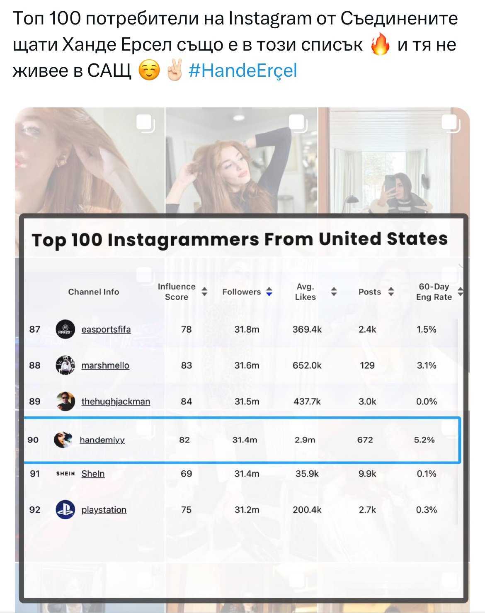
Task: Click the SHEIN brand logo
Action: click(65, 474)
